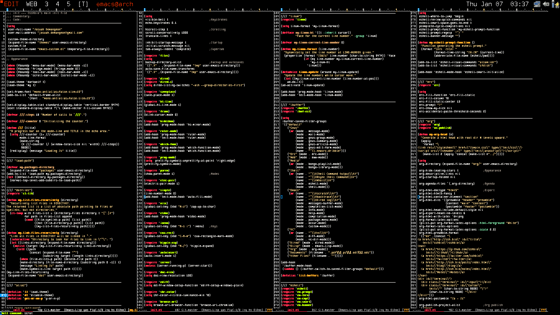Viewport: 560px width, 315px height.
Task: Click the (require 'paren) line
Action: (157, 170)
